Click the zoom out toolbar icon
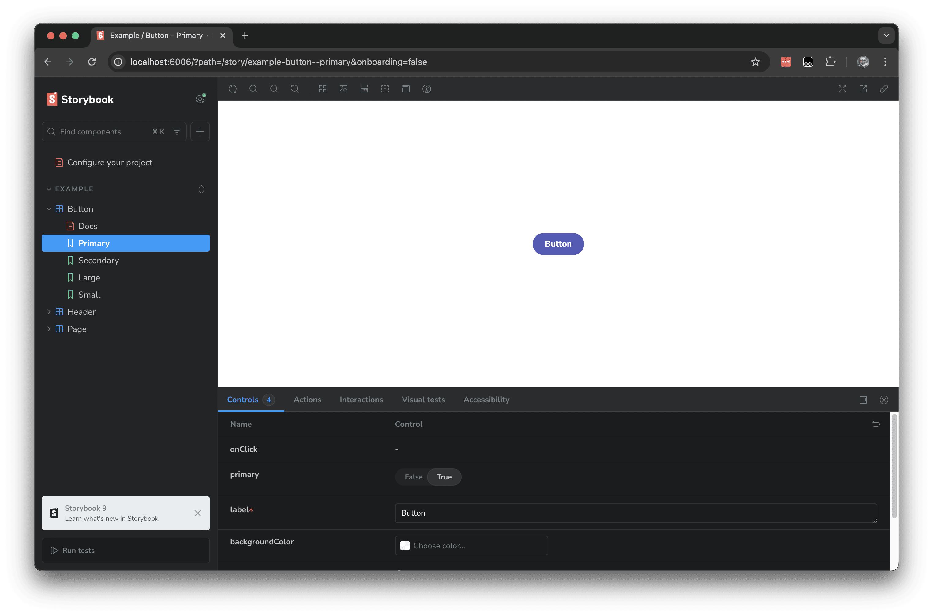This screenshot has width=933, height=616. coord(274,89)
